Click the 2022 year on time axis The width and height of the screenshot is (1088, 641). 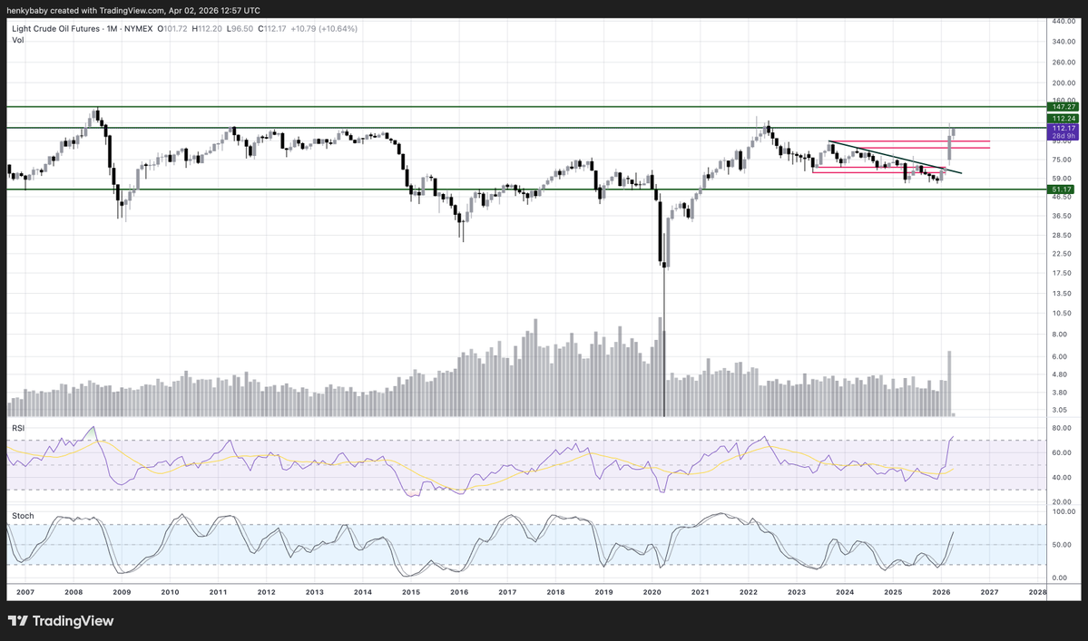tap(749, 592)
